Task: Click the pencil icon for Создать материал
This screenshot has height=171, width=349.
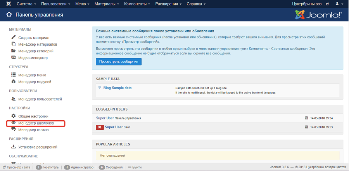Action: pos(13,38)
